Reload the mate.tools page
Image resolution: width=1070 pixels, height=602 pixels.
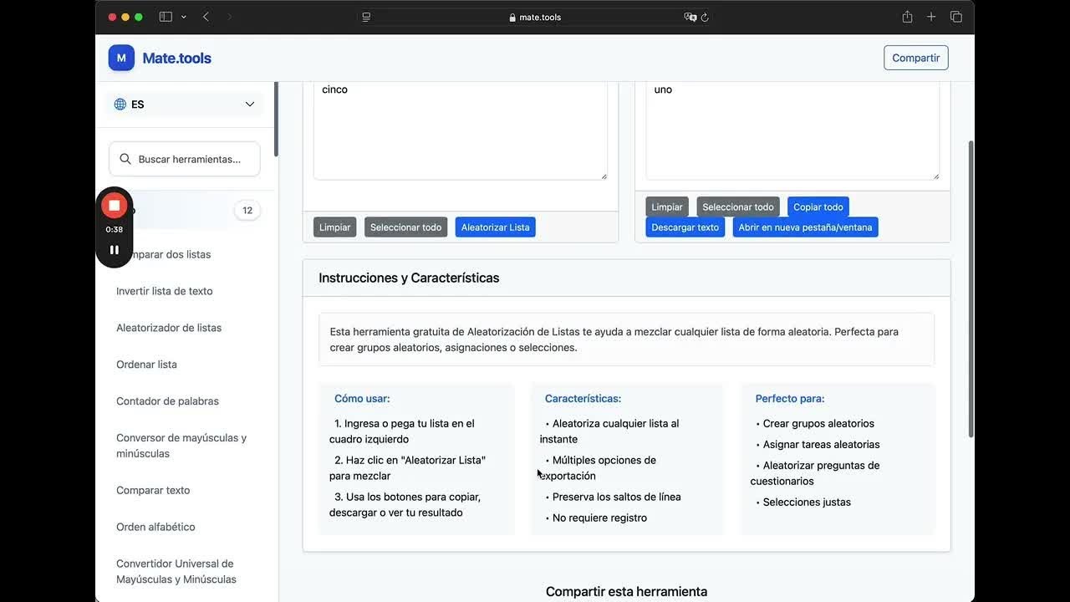point(705,17)
